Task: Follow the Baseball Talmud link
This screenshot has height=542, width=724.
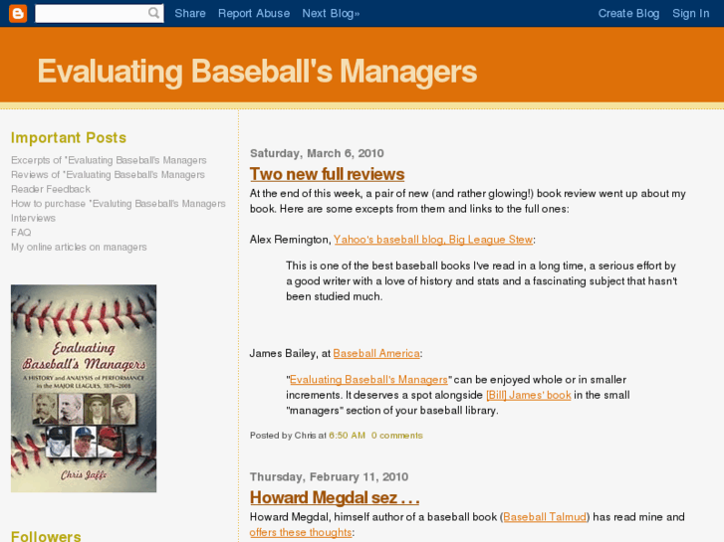Action: [x=545, y=517]
